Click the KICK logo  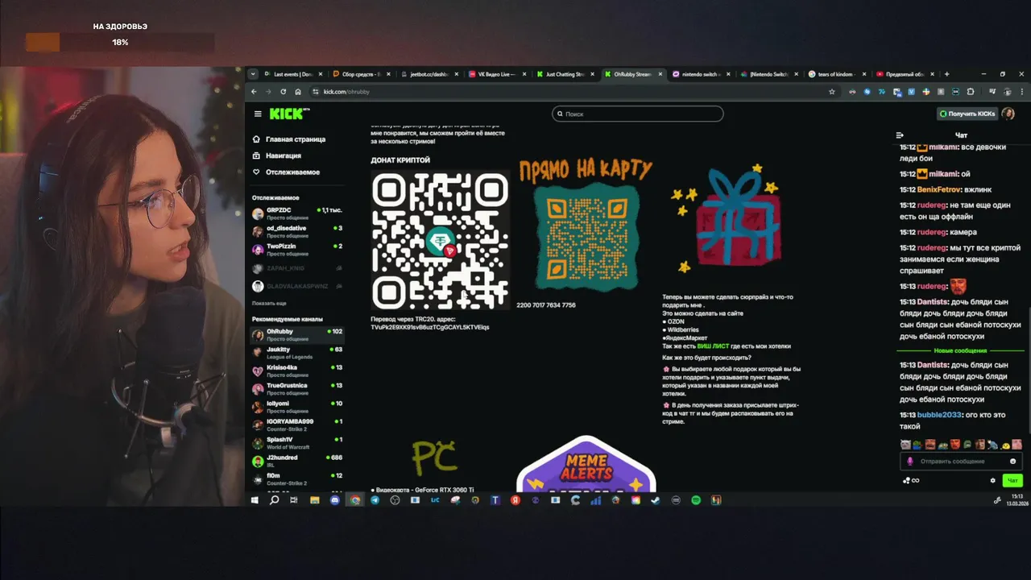[288, 114]
